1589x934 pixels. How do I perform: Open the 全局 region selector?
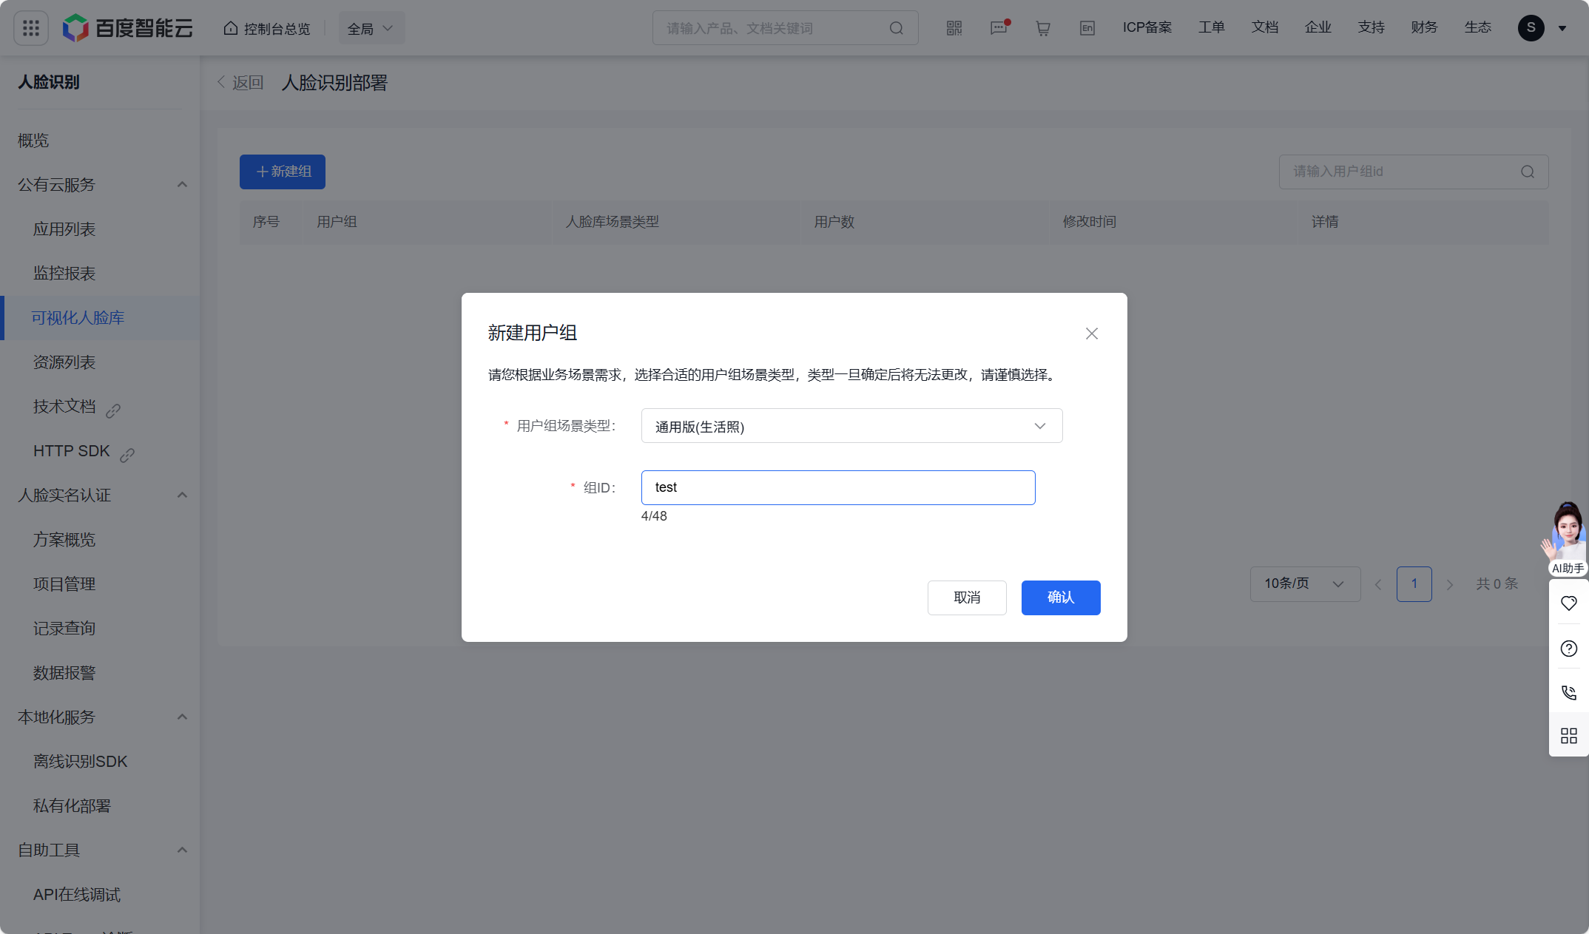(371, 27)
